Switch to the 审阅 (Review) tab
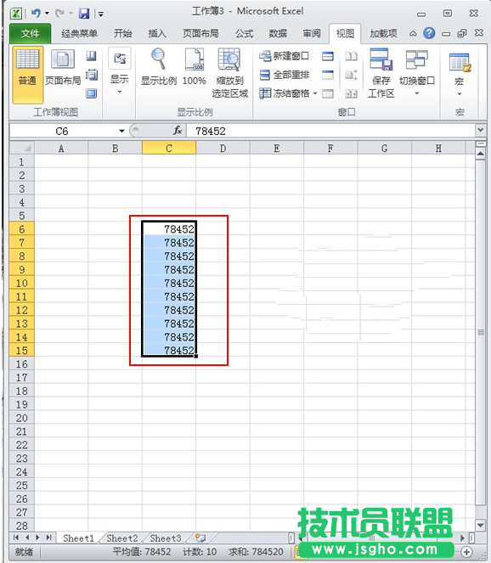This screenshot has width=491, height=563. [x=312, y=33]
